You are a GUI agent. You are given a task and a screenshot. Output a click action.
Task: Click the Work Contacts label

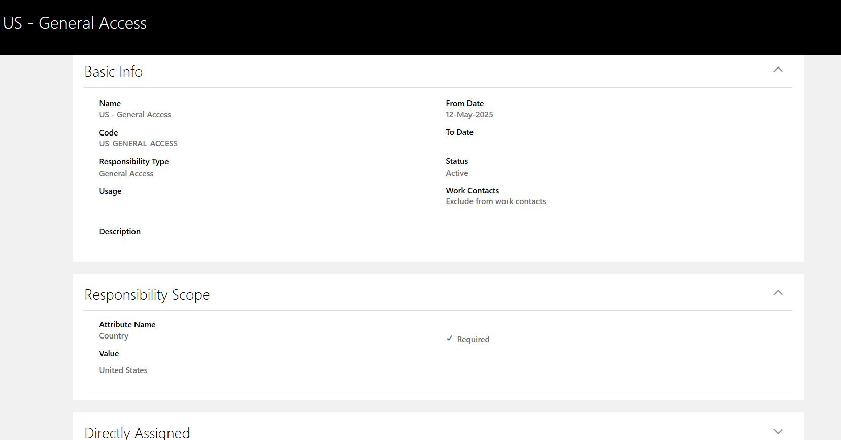coord(473,191)
